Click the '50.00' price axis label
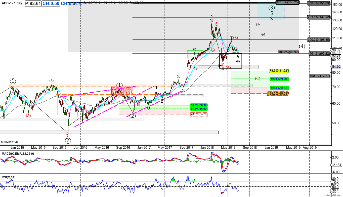Image resolution: width=343 pixels, height=197 pixels. pyautogui.click(x=336, y=123)
